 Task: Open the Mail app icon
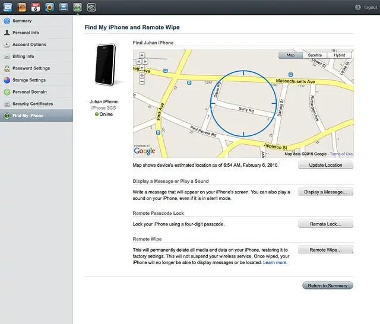click(8, 7)
